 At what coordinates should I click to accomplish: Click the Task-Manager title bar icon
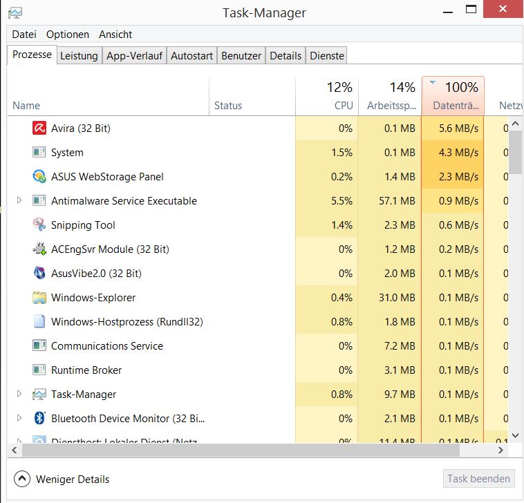[x=15, y=13]
